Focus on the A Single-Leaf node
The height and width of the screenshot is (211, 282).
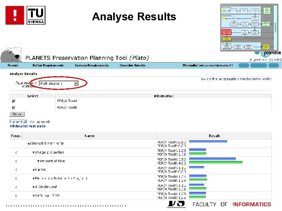16,187
